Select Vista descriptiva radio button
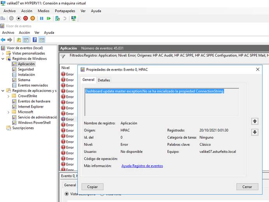This screenshot has height=202, width=269. [x=67, y=194]
